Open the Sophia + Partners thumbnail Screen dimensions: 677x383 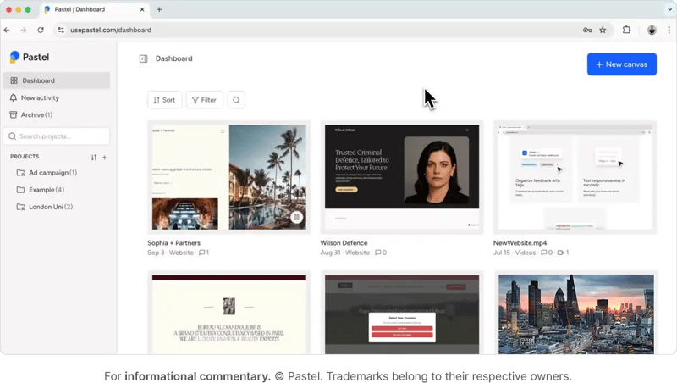(228, 177)
